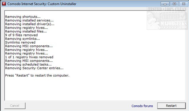
Task: Click the 'Removing installed files...' line
Action: (x=26, y=31)
